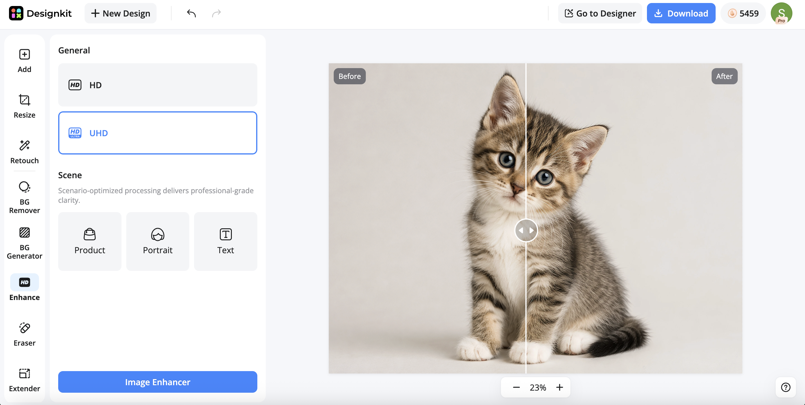Click the 23% zoom level

pyautogui.click(x=538, y=388)
